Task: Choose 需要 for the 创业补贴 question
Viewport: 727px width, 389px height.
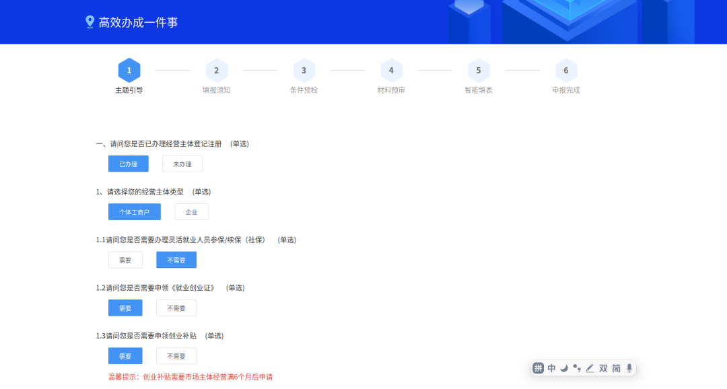Action: click(125, 355)
